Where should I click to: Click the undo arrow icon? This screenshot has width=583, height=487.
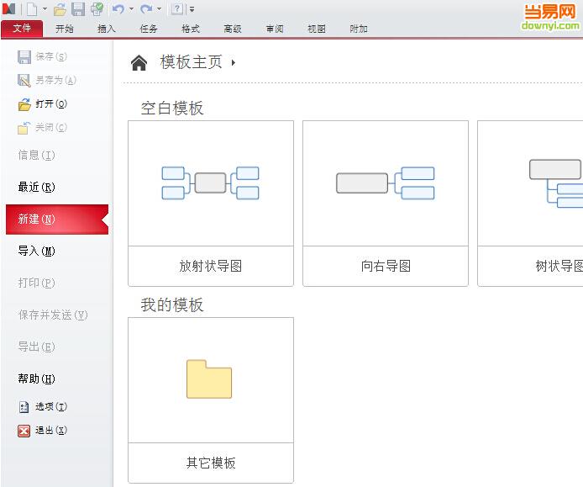tap(118, 9)
